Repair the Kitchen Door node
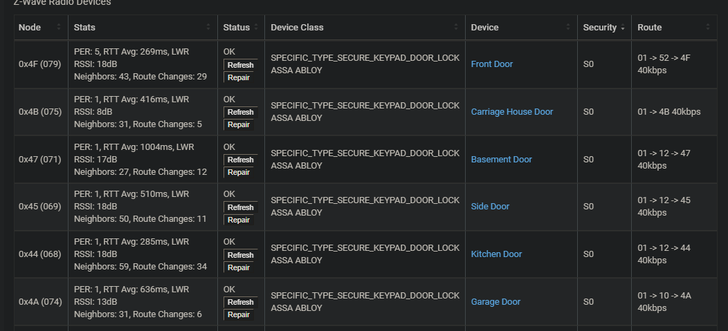This screenshot has width=728, height=331. [239, 267]
